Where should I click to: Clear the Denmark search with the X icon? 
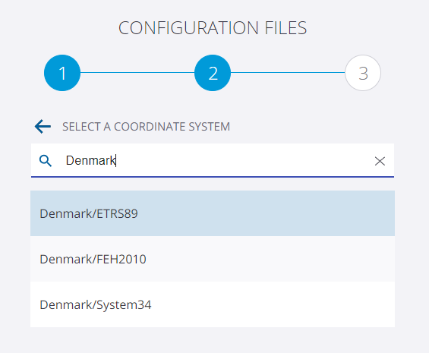[380, 161]
